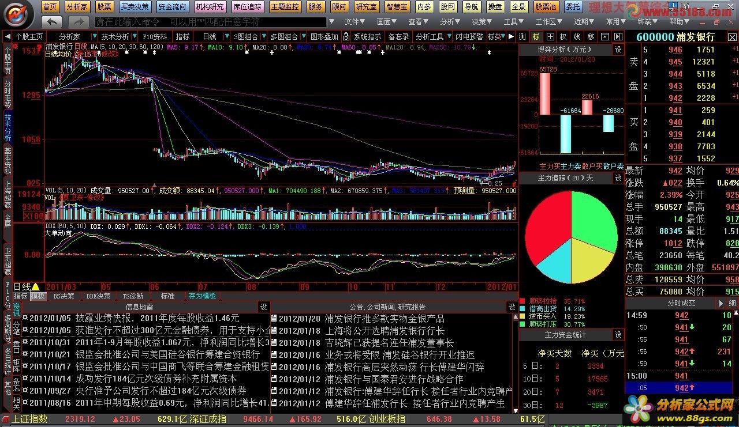
Task: Click the 买卖决策 button
Action: [135, 7]
